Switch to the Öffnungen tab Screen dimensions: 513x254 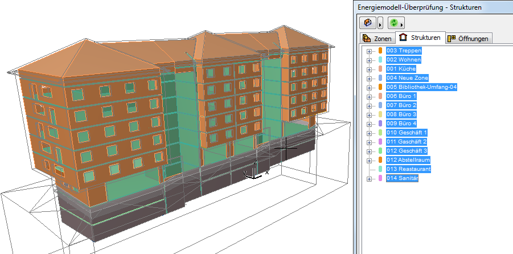[469, 39]
